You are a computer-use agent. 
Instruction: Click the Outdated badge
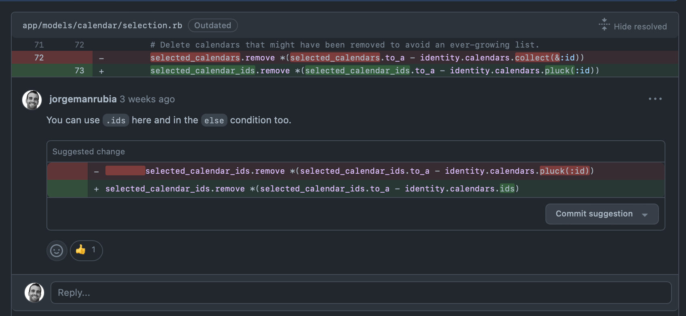point(213,25)
